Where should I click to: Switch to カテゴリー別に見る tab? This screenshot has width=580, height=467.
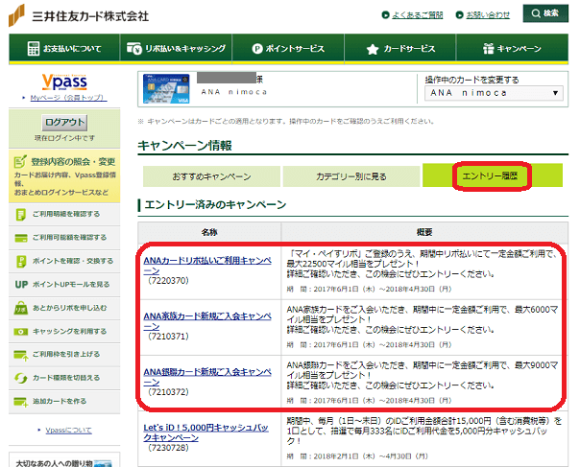tap(351, 176)
